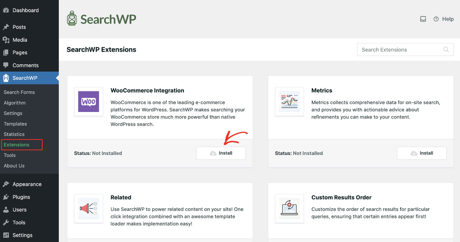This screenshot has width=460, height=242.
Task: Click inside the Search Extensions field
Action: tap(394, 49)
